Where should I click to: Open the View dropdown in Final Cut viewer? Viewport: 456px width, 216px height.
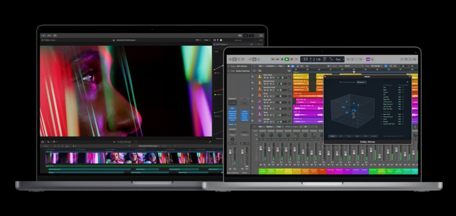click(207, 40)
